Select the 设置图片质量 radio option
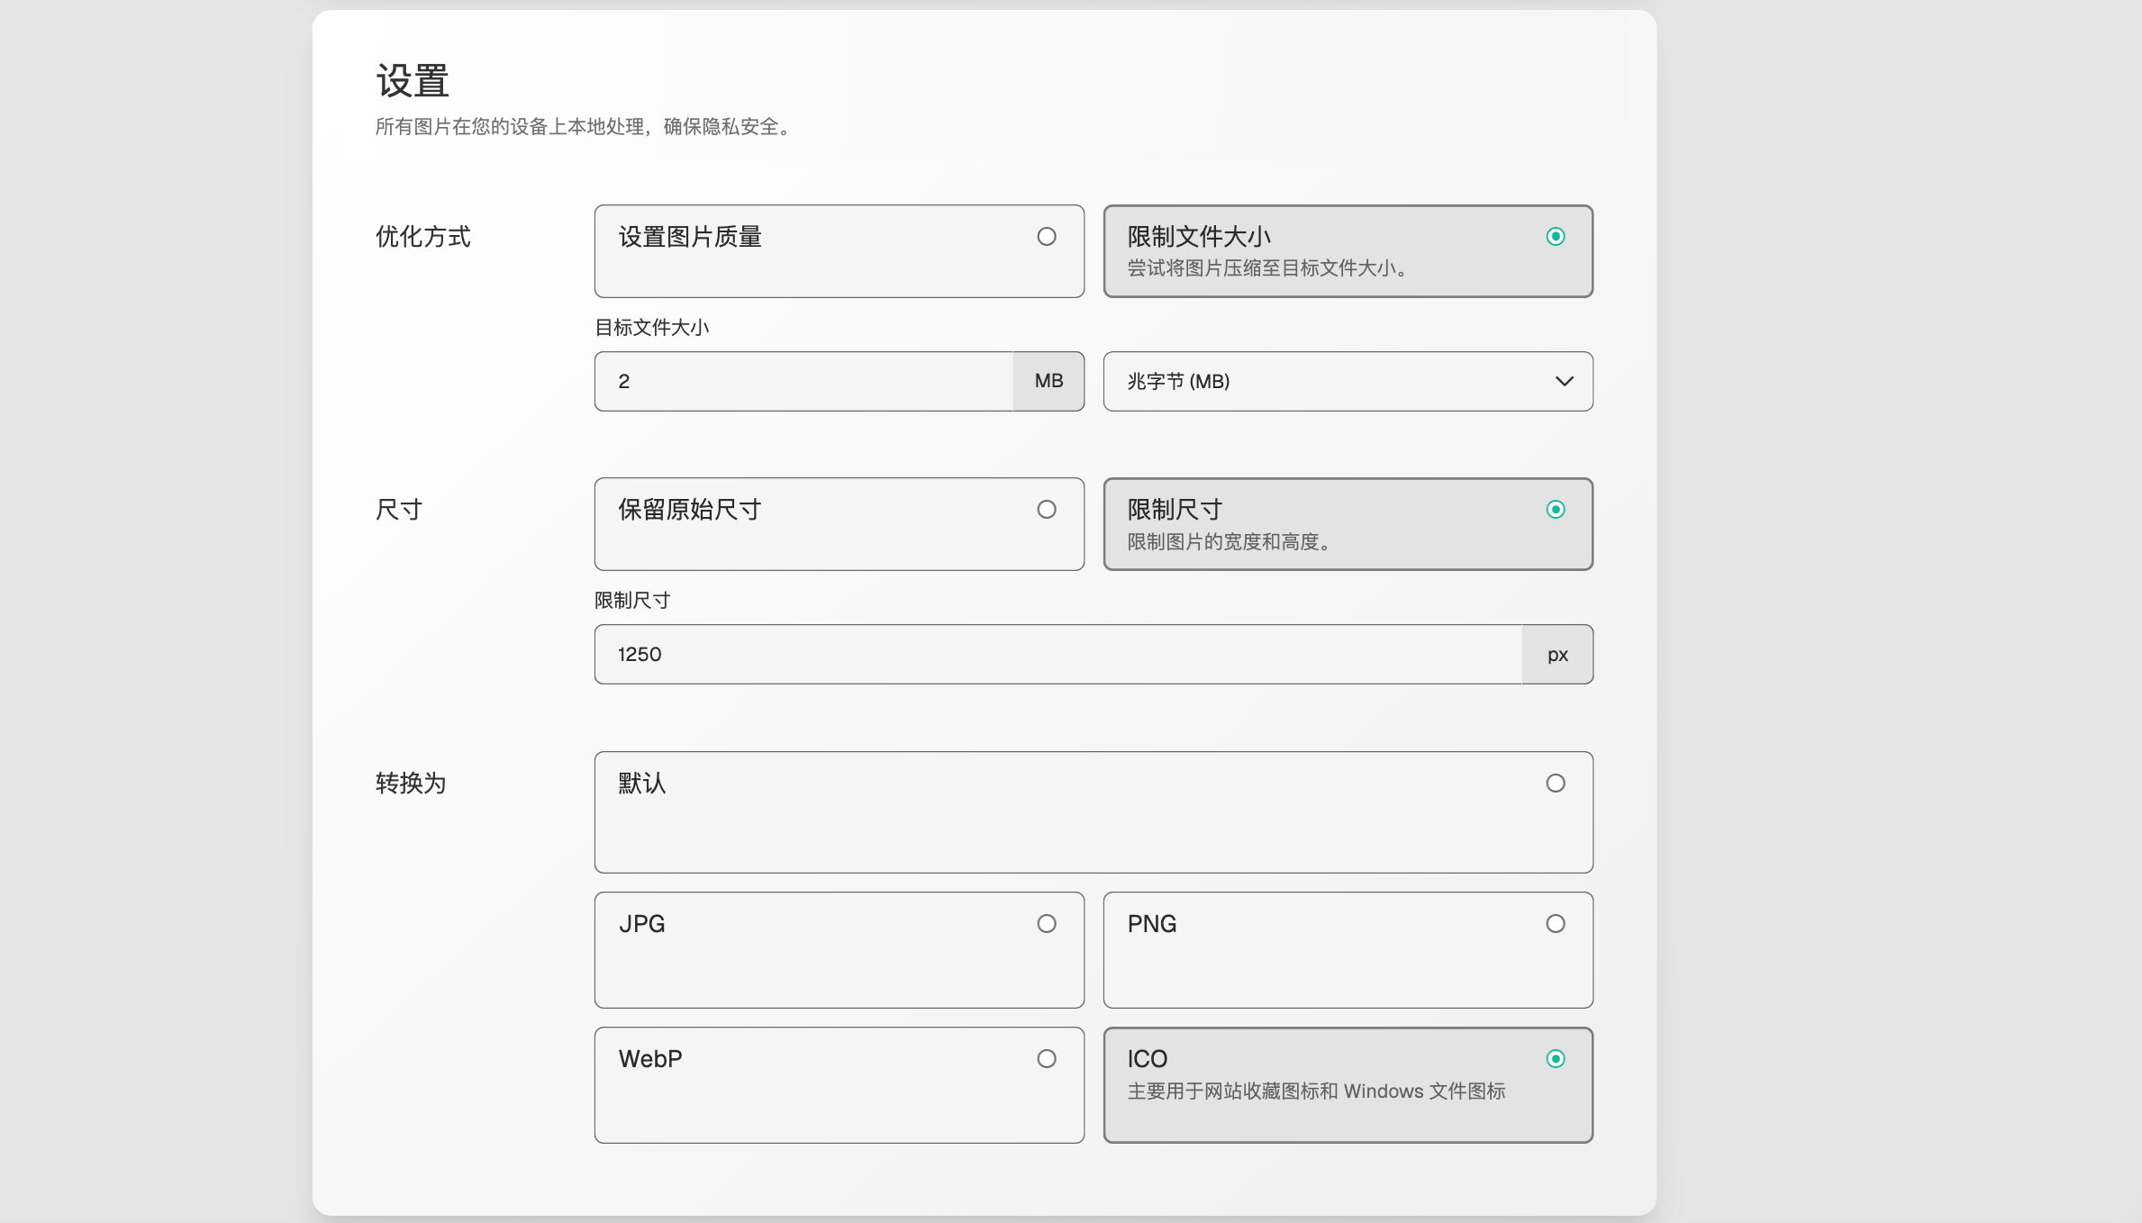This screenshot has height=1223, width=2142. 1046,237
